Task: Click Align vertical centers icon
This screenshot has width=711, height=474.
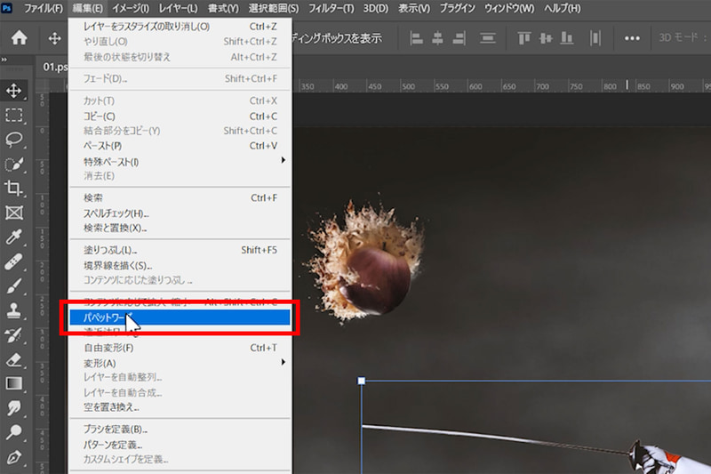Action: [546, 38]
